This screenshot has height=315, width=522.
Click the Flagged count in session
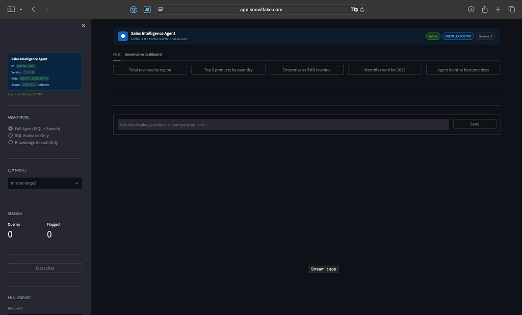click(49, 234)
